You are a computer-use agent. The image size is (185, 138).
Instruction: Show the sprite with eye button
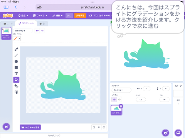click(x=114, y=100)
